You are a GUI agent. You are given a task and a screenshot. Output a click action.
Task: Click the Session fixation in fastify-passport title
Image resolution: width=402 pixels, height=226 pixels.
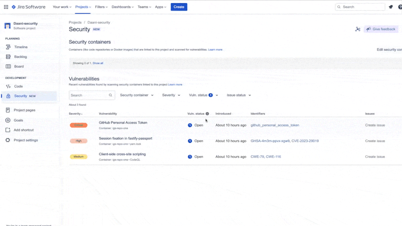point(126,138)
